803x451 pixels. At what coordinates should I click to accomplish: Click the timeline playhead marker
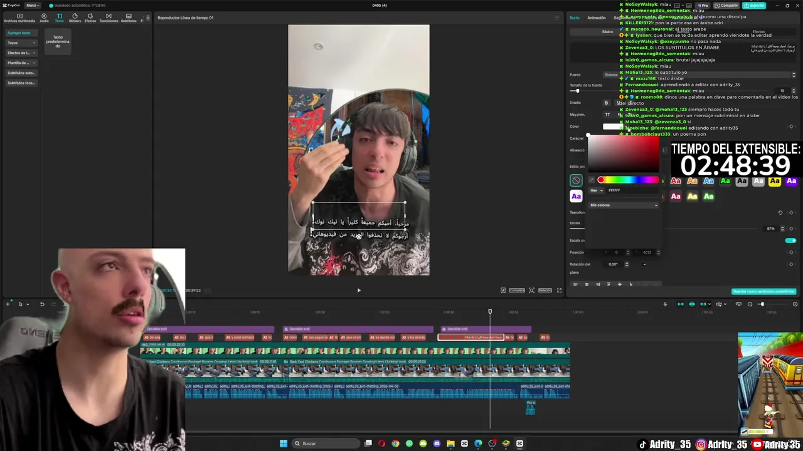click(490, 311)
